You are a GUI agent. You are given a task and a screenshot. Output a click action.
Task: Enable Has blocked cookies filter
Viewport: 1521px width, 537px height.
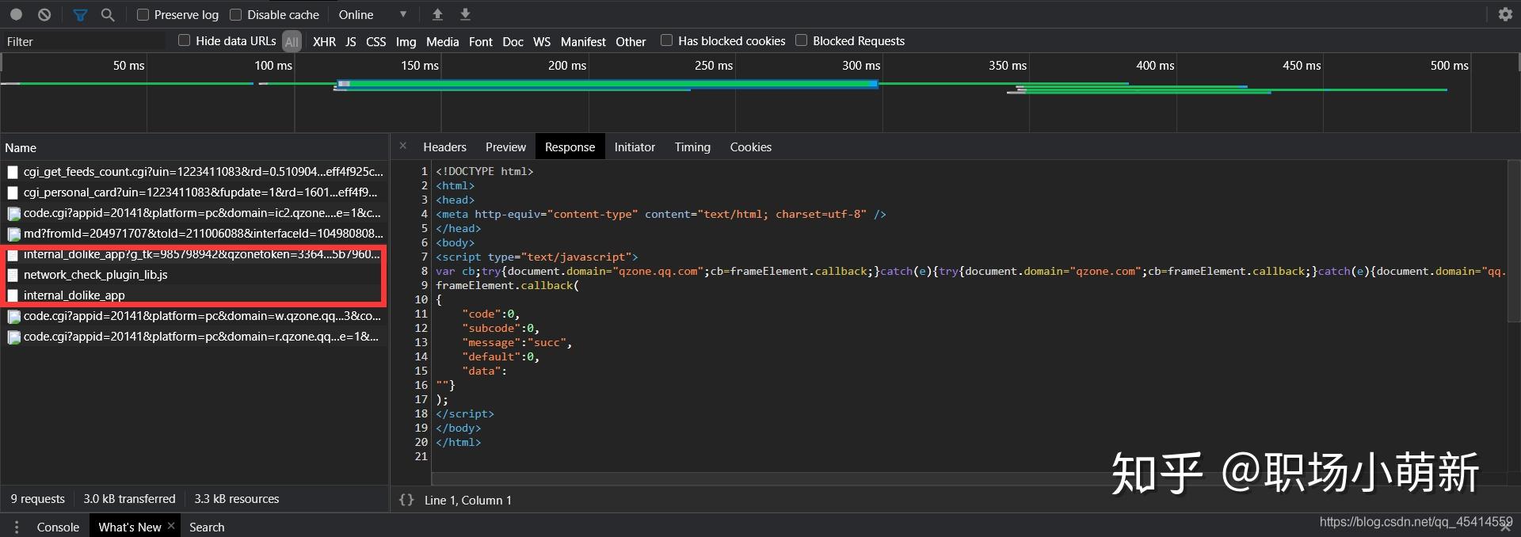(667, 40)
